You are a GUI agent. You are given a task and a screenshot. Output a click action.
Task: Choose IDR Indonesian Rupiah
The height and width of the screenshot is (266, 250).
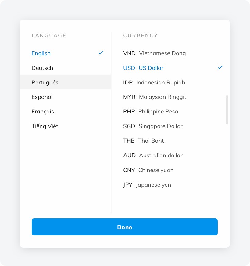154,83
